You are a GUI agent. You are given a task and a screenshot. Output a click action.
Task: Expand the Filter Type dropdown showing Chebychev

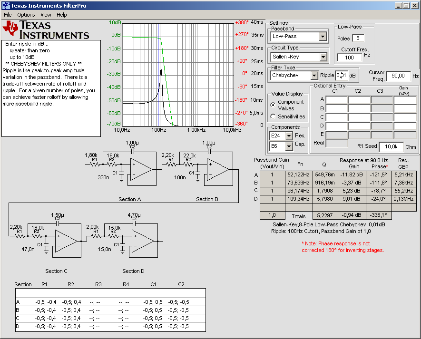(x=314, y=76)
